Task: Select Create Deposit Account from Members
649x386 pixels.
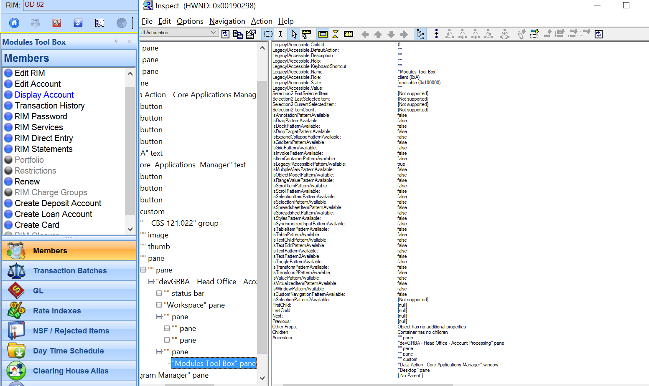Action: click(58, 203)
